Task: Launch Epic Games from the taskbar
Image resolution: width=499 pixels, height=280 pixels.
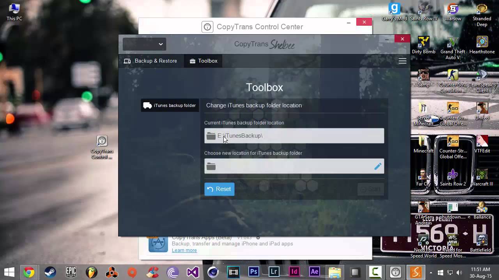Action: tap(71, 272)
